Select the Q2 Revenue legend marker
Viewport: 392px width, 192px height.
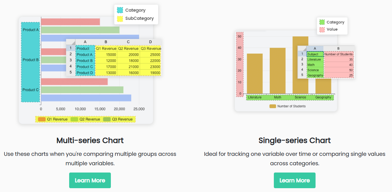[74, 119]
